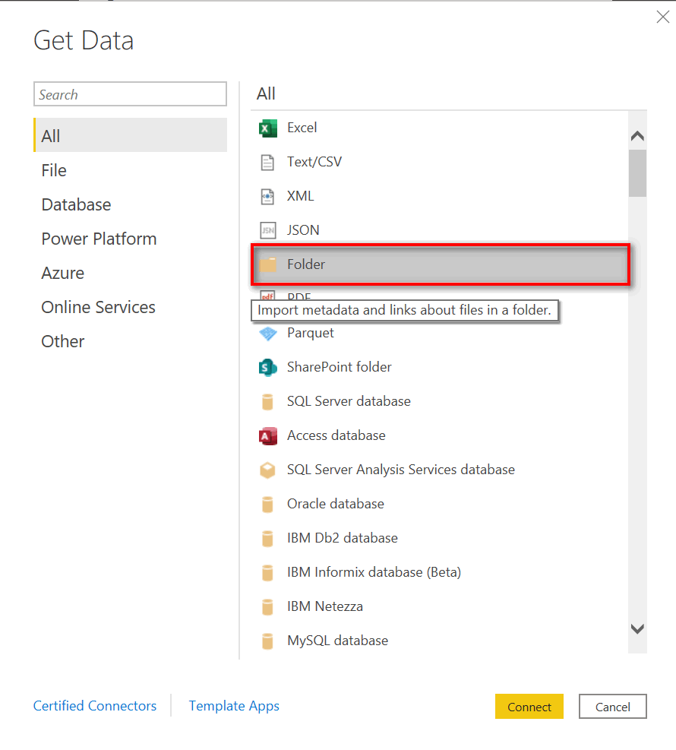Click the Access database icon
This screenshot has width=676, height=750.
click(x=267, y=435)
